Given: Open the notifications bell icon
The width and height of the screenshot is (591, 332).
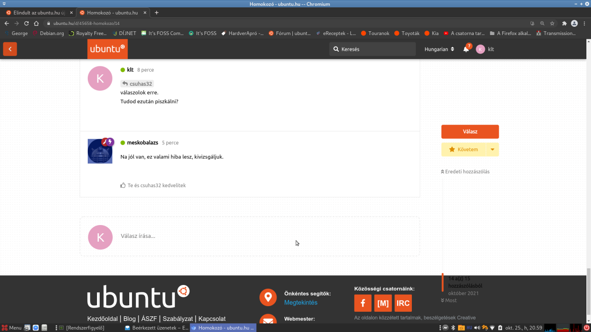Looking at the screenshot, I should (466, 49).
